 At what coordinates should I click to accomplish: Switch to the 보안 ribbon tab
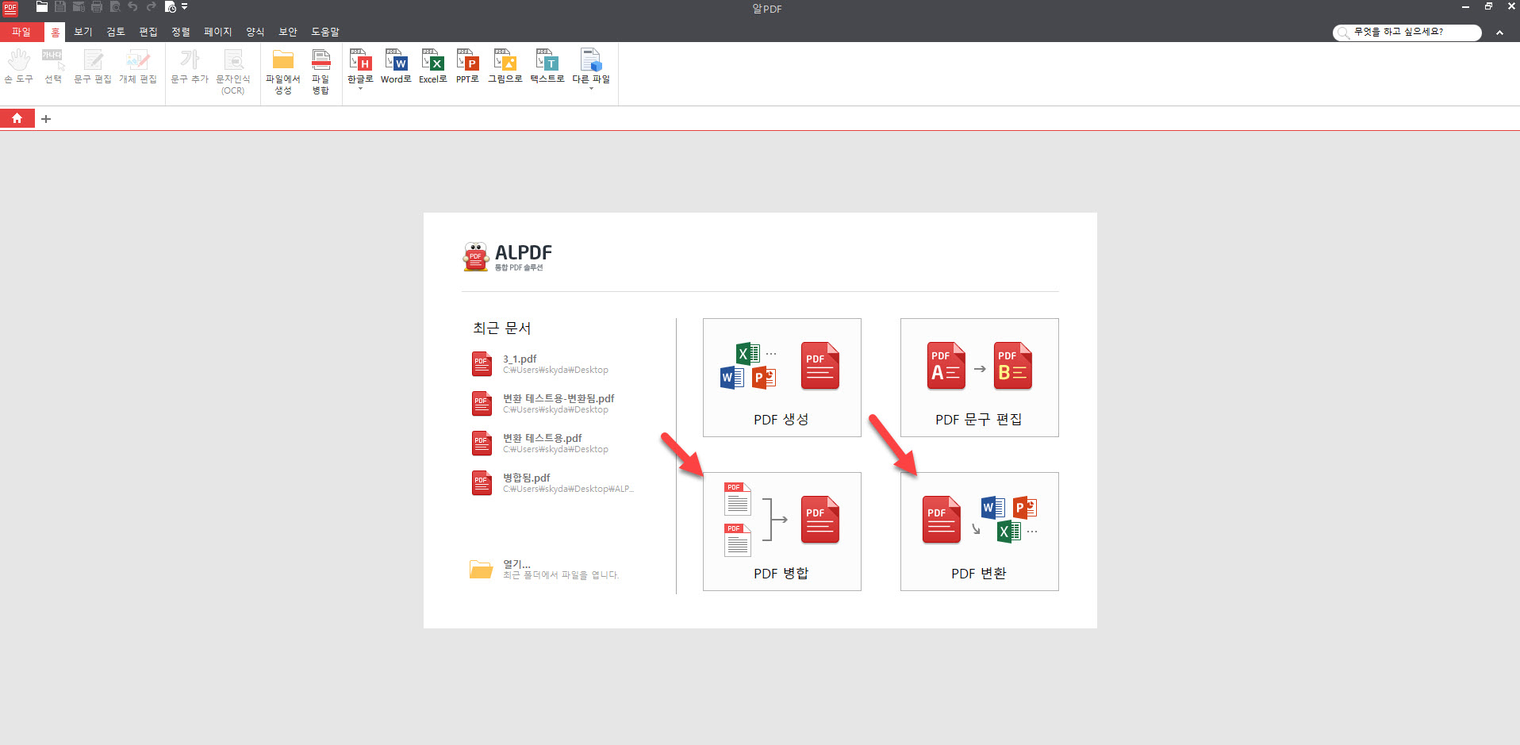pyautogui.click(x=288, y=32)
